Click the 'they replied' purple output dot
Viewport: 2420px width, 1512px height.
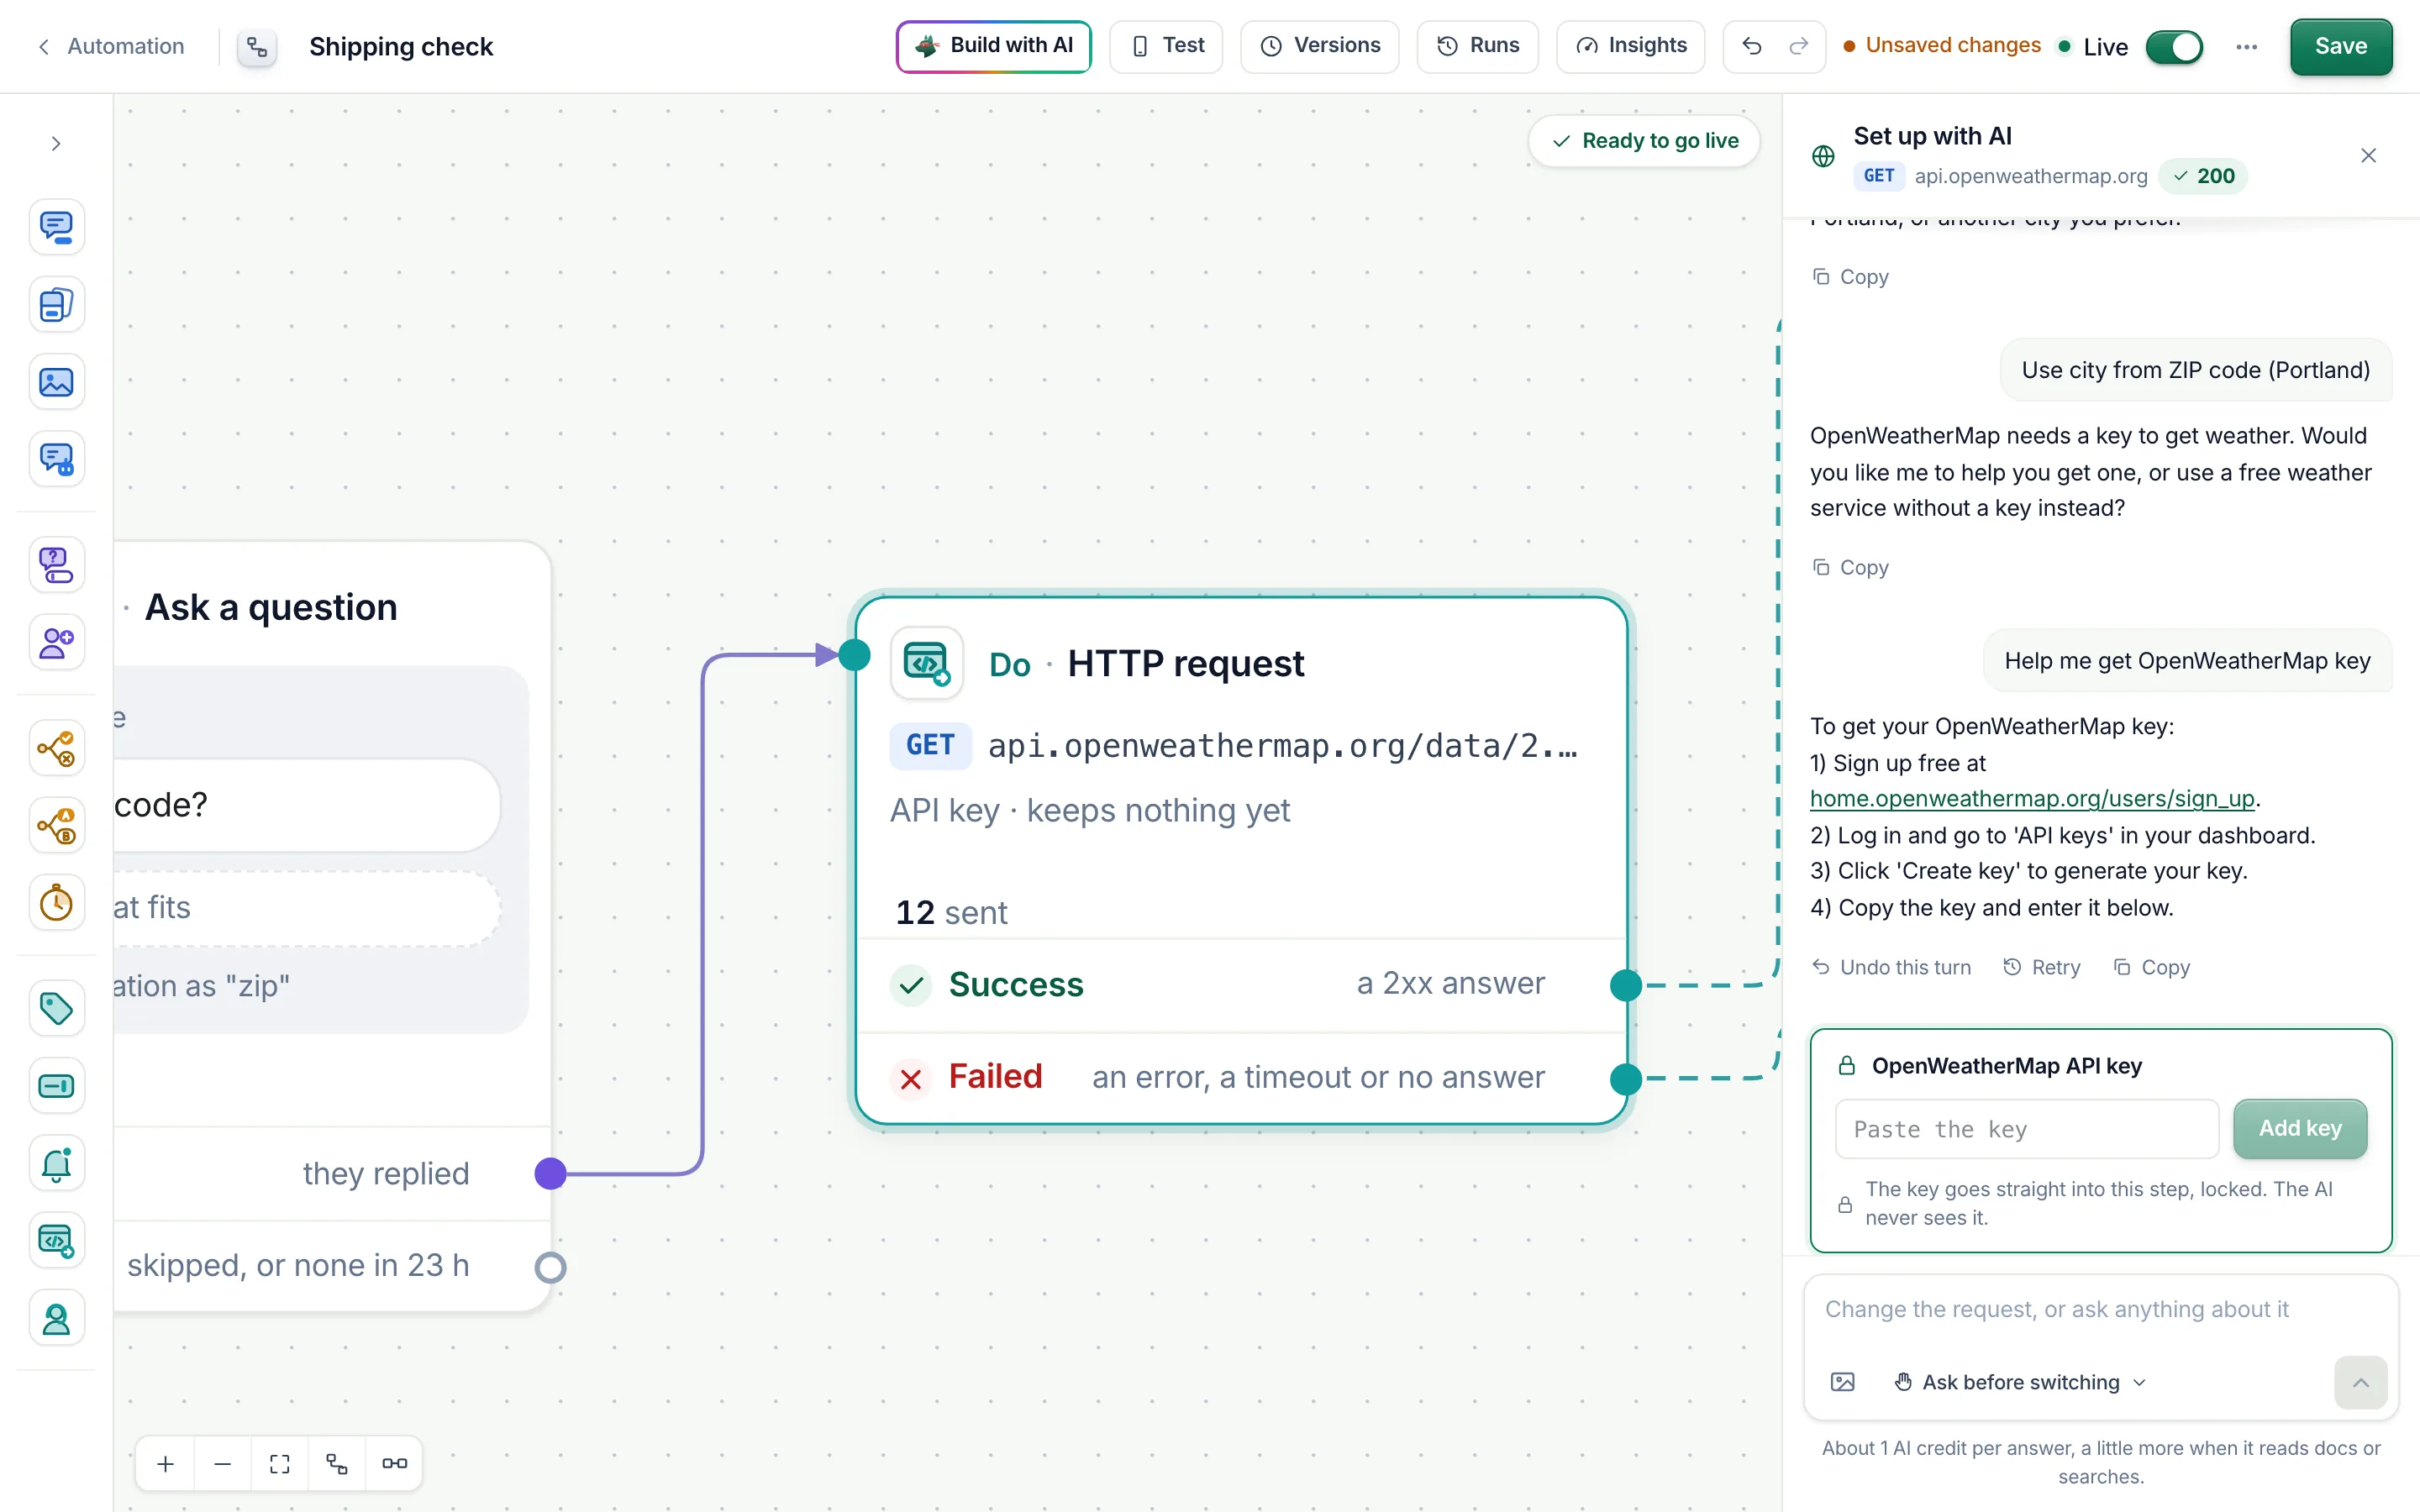550,1173
